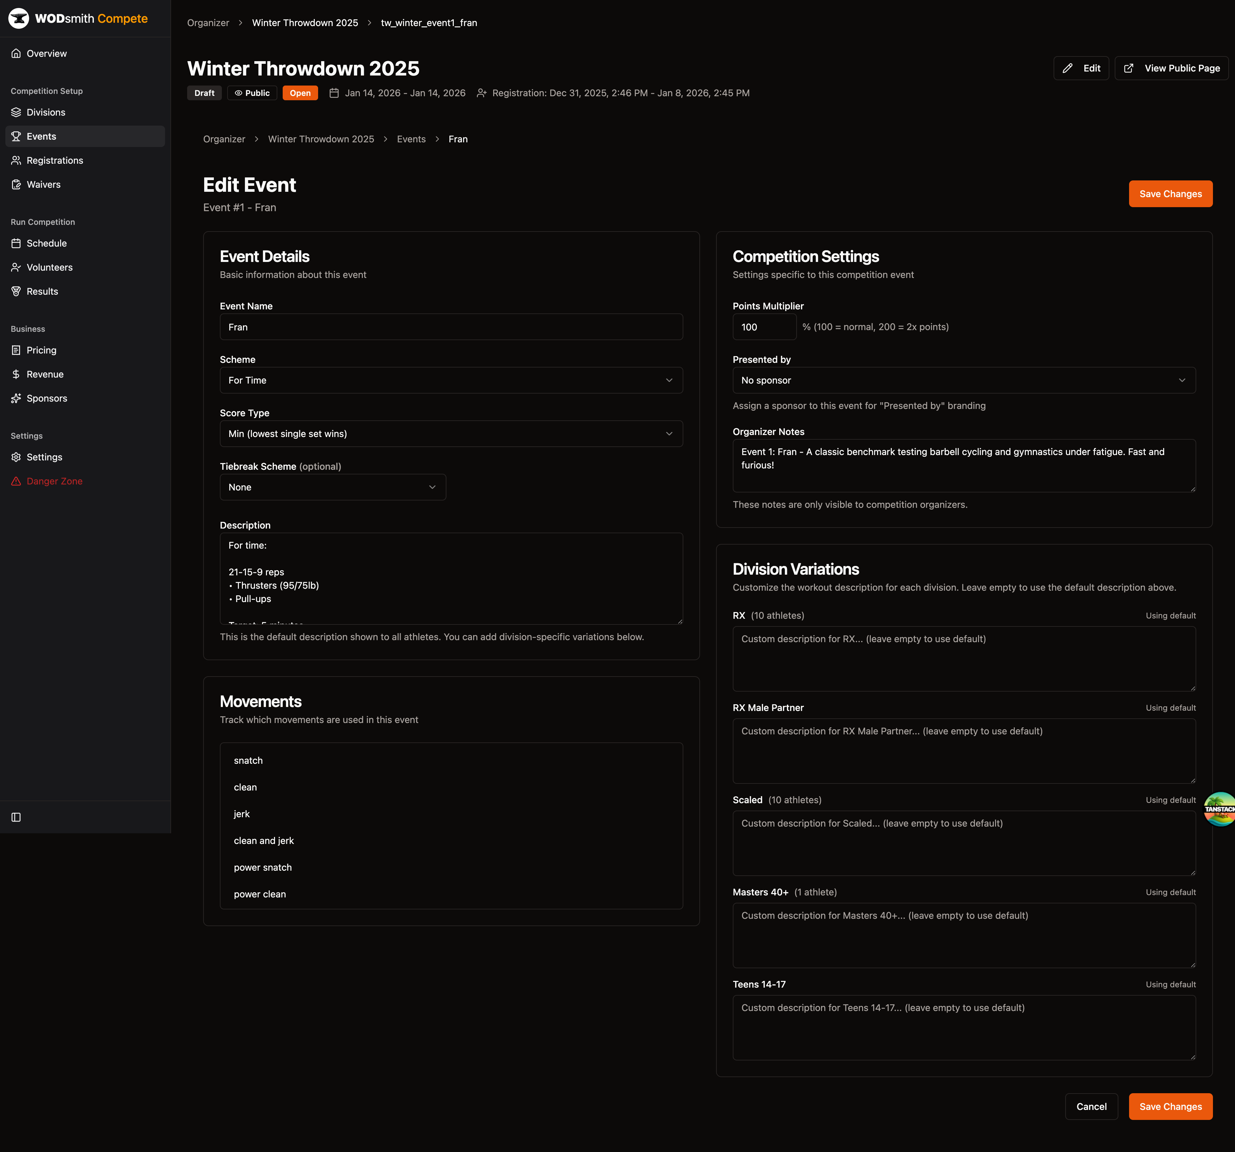Click the Edit competition button
The height and width of the screenshot is (1152, 1235).
click(1081, 68)
